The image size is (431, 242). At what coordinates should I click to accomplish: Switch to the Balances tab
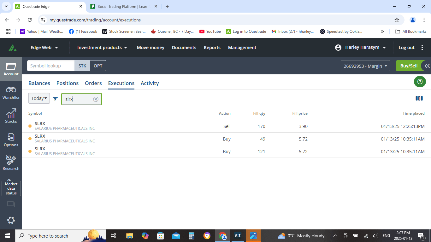[39, 83]
